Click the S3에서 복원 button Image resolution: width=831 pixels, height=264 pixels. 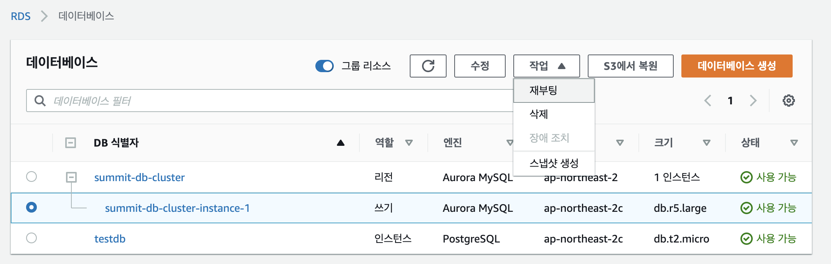630,66
